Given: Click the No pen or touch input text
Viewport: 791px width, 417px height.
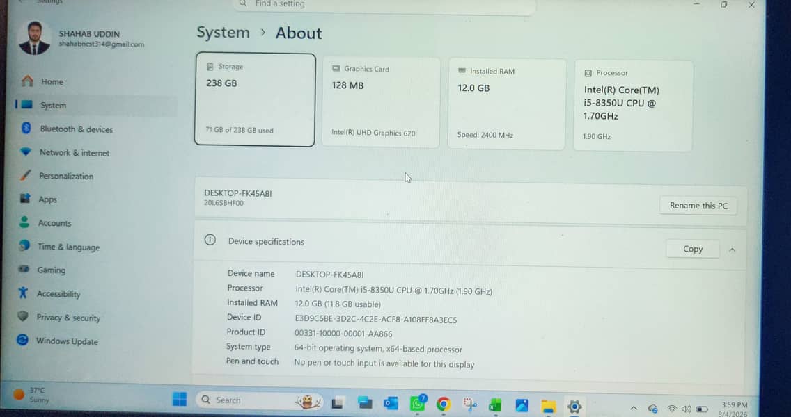Looking at the screenshot, I should point(384,364).
